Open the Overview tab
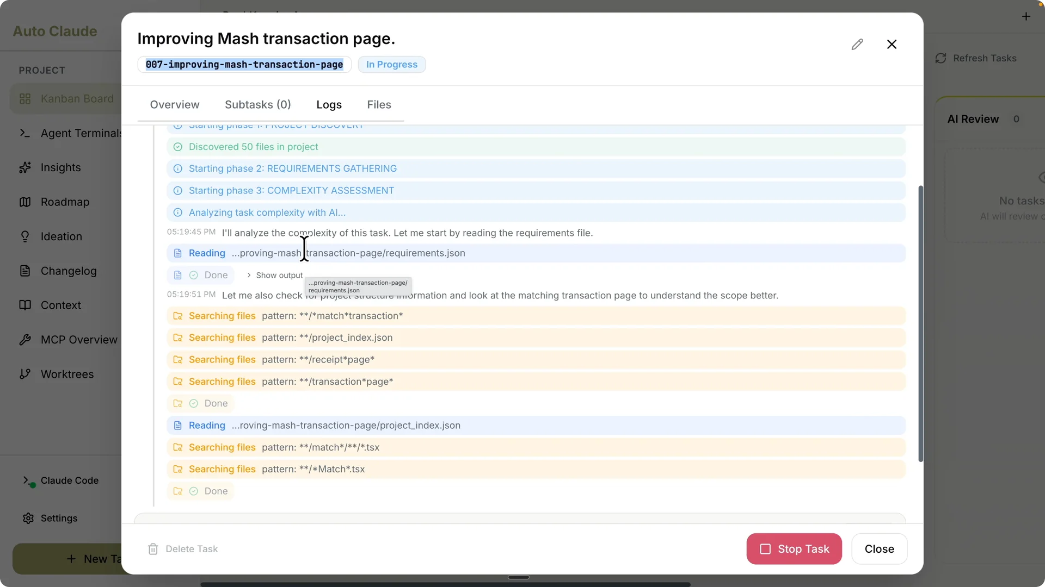The image size is (1045, 587). [175, 104]
